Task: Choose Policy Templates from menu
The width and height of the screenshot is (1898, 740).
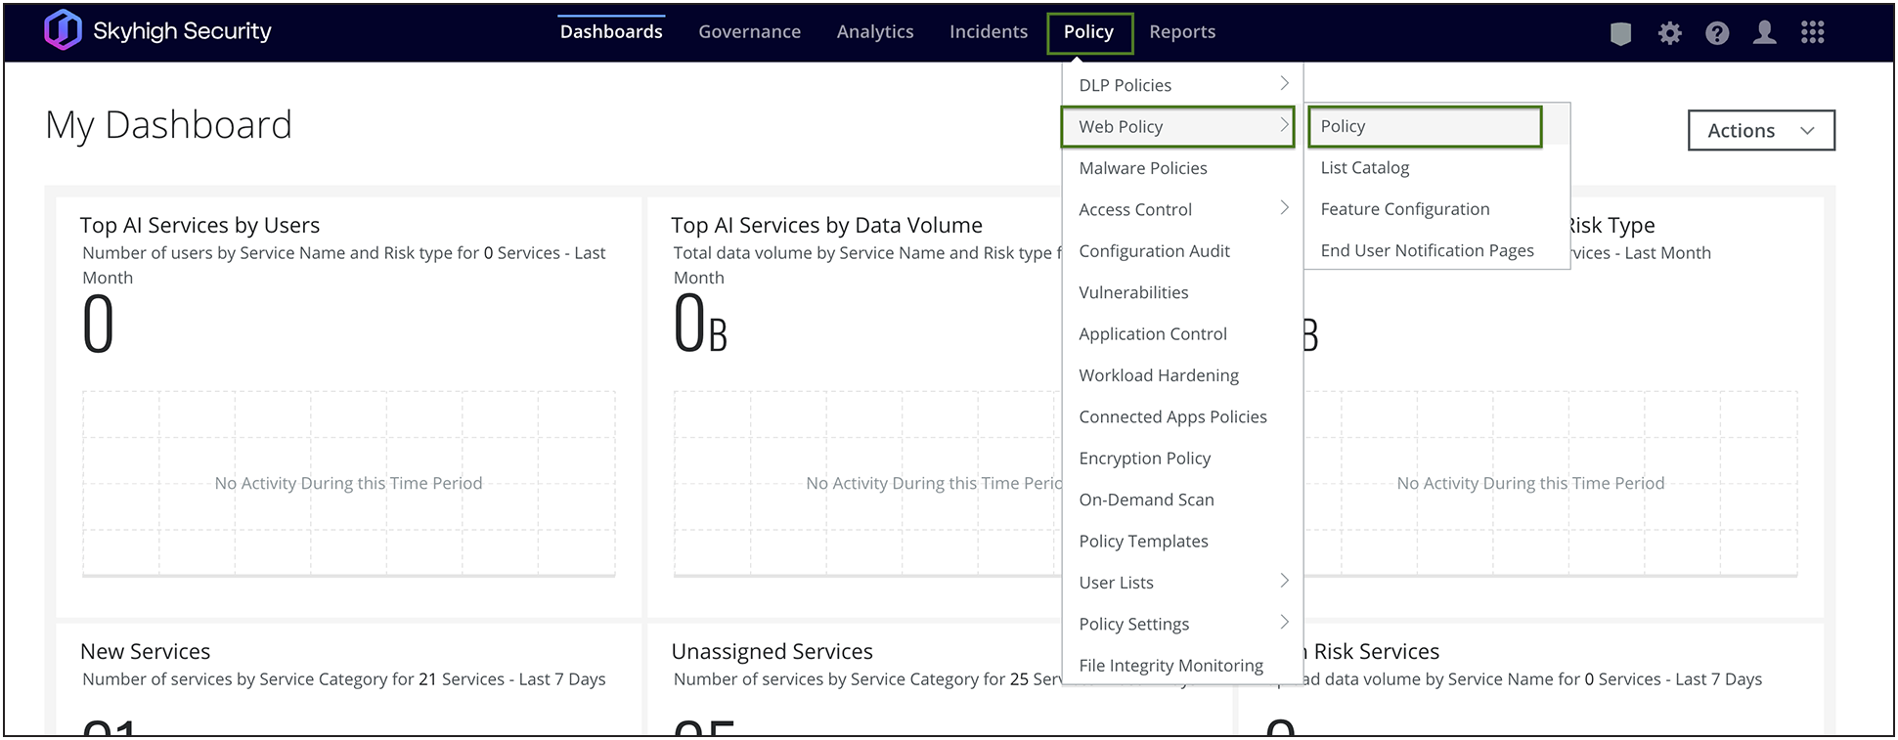Action: coord(1182,542)
